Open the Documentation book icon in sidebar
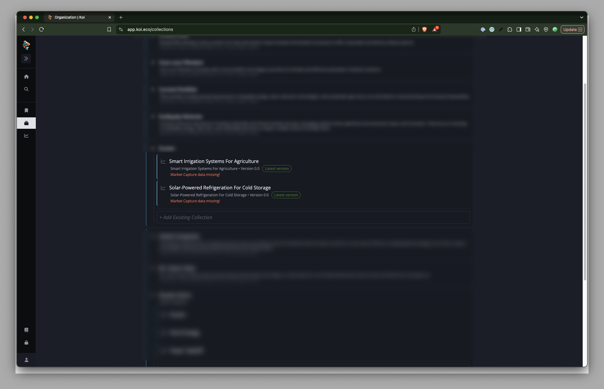The width and height of the screenshot is (604, 389). pos(26,330)
